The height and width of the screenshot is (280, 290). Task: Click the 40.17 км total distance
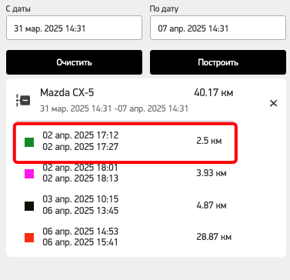(x=214, y=93)
